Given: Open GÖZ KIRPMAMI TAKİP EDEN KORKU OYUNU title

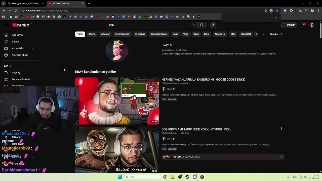Looking at the screenshot, I should pyautogui.click(x=196, y=129).
